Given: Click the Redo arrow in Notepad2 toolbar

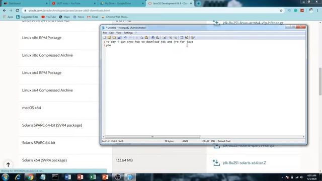Looking at the screenshot, I should 130,38.
